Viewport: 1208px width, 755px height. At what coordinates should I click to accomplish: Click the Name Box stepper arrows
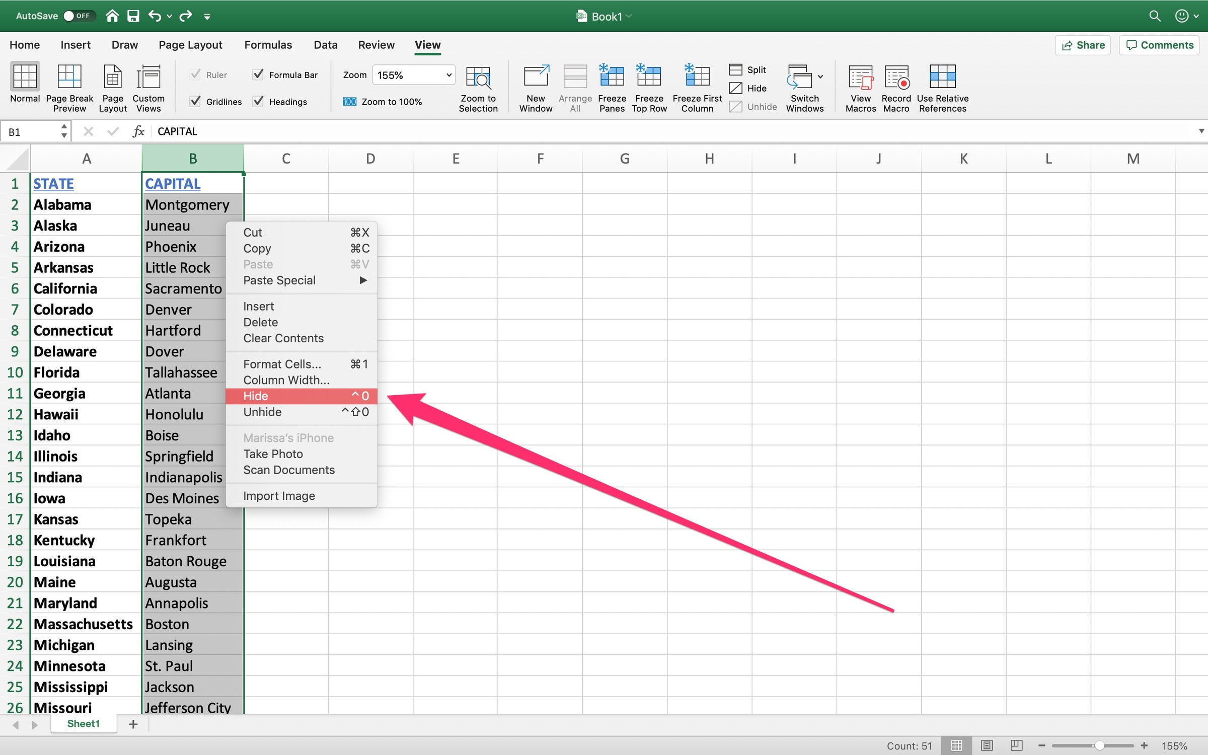pyautogui.click(x=64, y=131)
